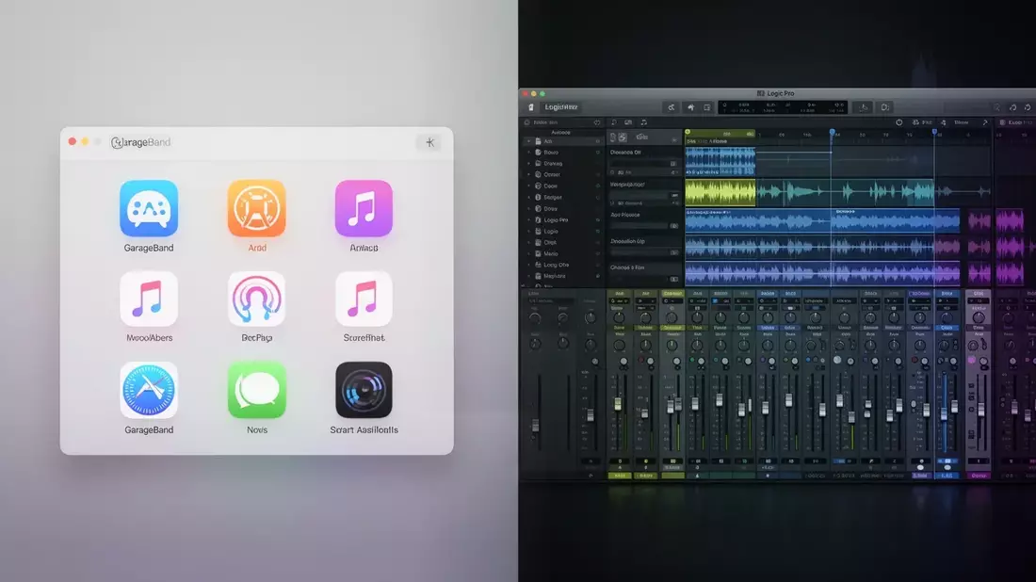Expand the Logio Pro track row

pos(528,220)
